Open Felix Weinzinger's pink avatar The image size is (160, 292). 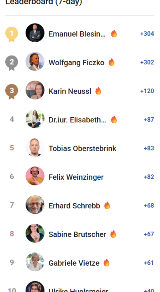click(x=35, y=176)
